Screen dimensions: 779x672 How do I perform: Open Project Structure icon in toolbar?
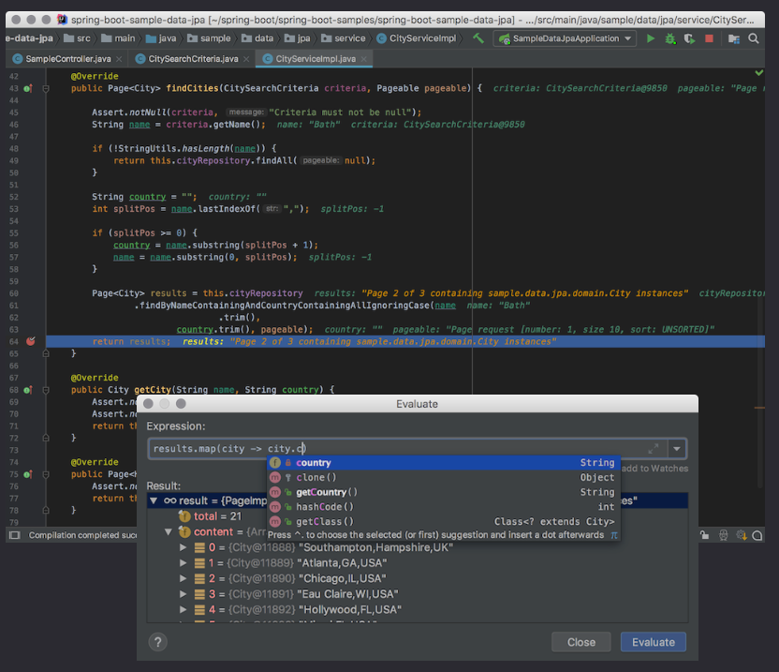[734, 38]
